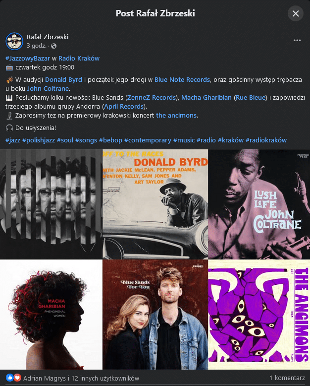Open the purple Ancimons poster image
This screenshot has height=386, width=310.
tap(259, 315)
